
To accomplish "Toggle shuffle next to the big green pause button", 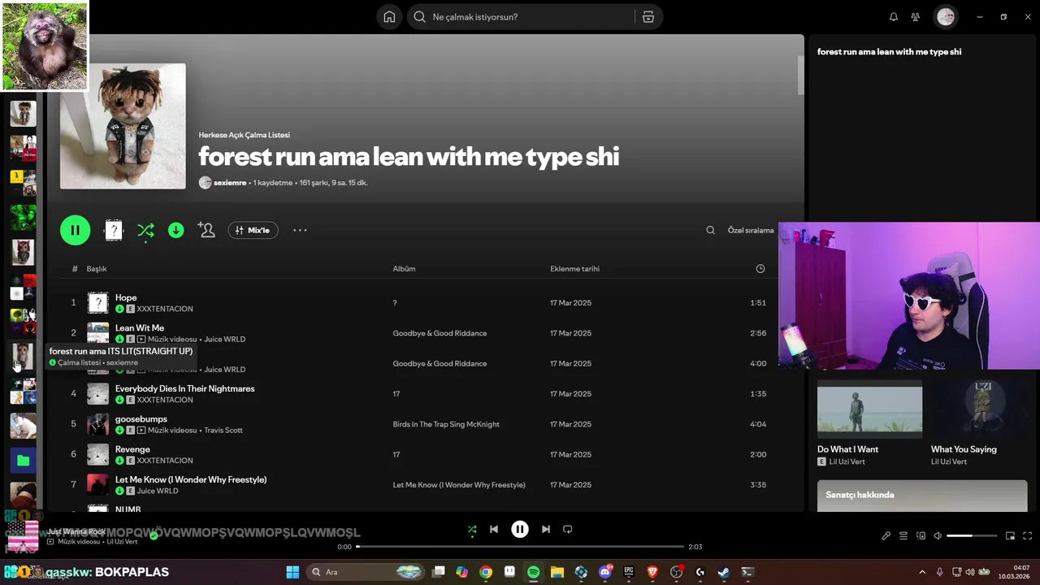I will pyautogui.click(x=145, y=231).
